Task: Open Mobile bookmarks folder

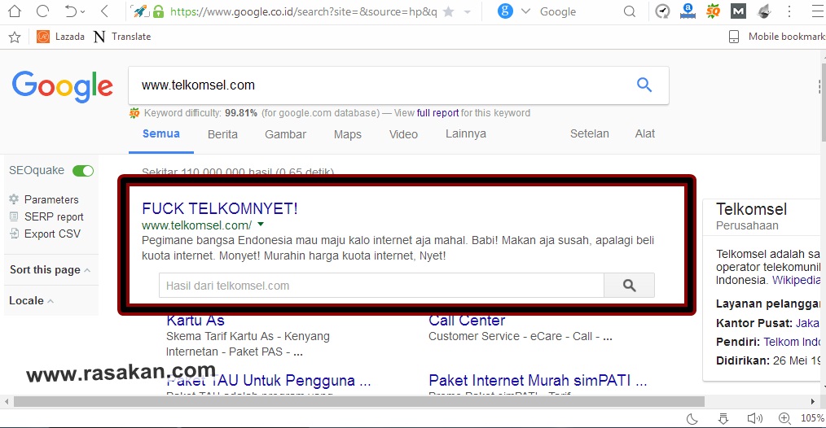Action: [776, 37]
